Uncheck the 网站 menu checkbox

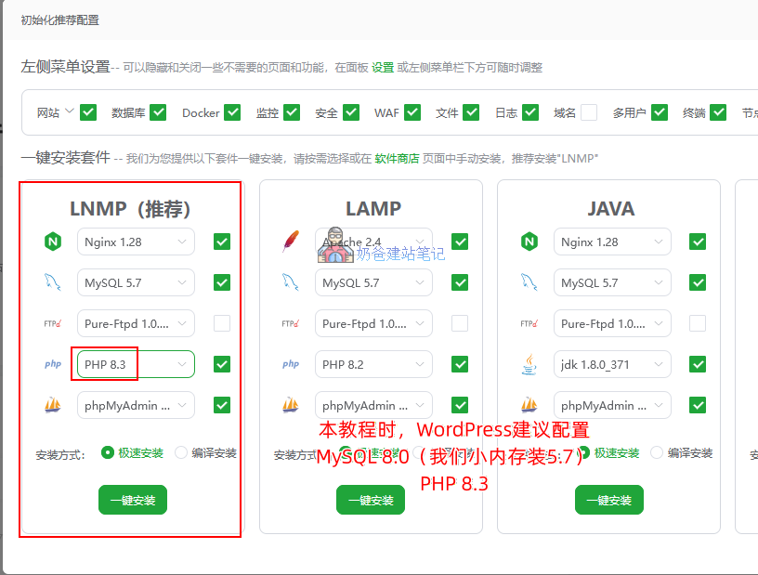click(x=88, y=112)
